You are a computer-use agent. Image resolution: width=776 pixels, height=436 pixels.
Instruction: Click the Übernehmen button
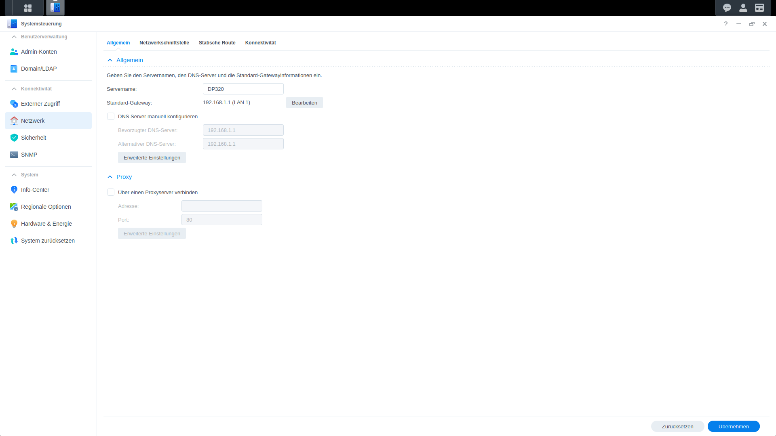pyautogui.click(x=733, y=426)
